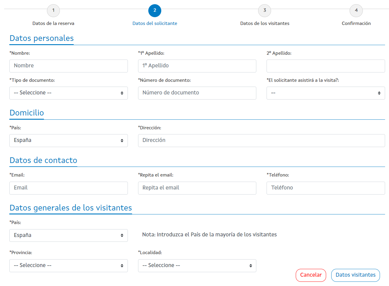Jump to step 4 Confirmación circle
The width and height of the screenshot is (389, 286).
356,11
